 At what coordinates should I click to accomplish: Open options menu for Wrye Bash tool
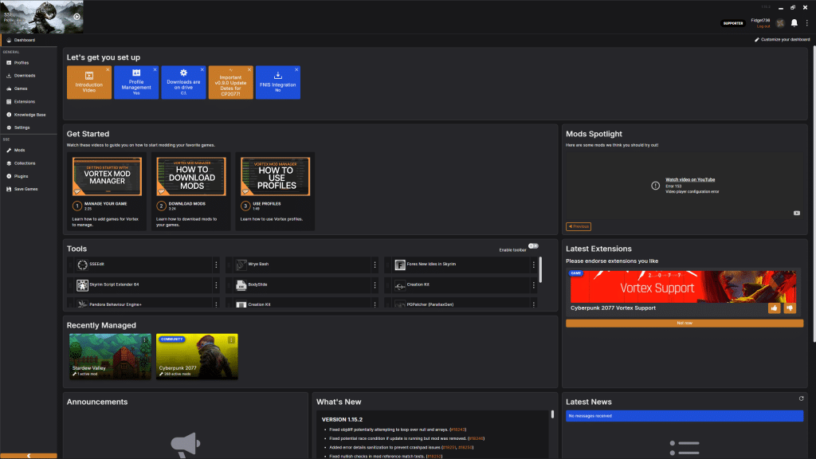click(x=375, y=265)
